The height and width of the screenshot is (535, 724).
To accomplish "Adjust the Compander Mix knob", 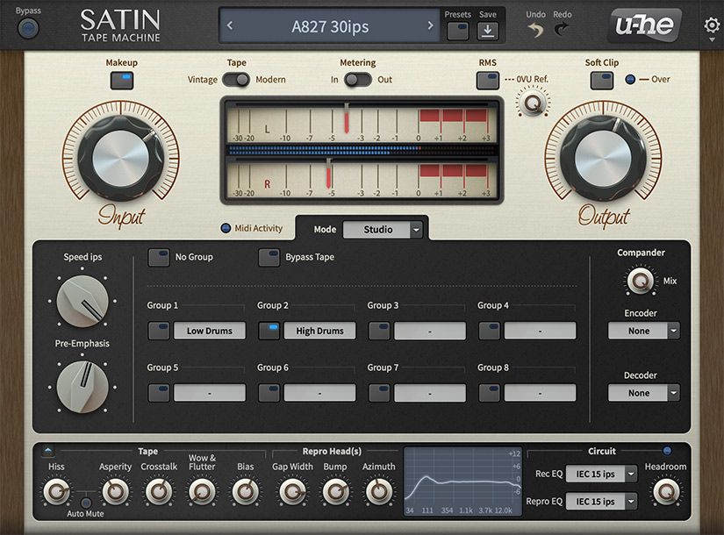I will [x=640, y=281].
